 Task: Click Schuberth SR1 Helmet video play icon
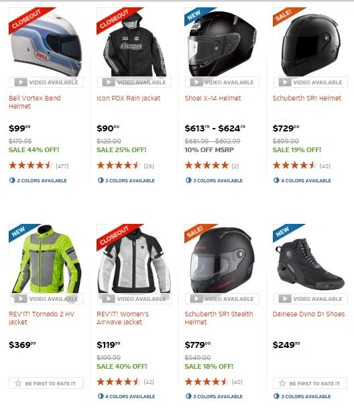coord(284,82)
